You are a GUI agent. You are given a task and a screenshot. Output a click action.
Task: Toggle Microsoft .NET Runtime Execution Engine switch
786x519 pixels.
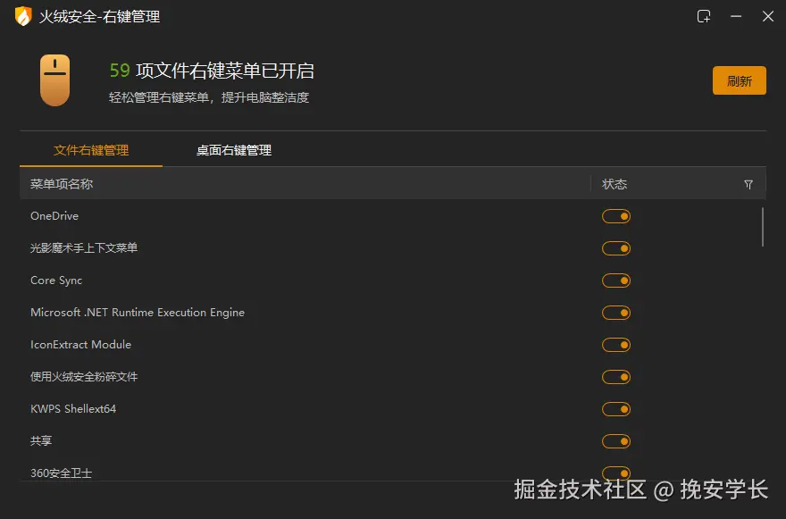coord(616,313)
